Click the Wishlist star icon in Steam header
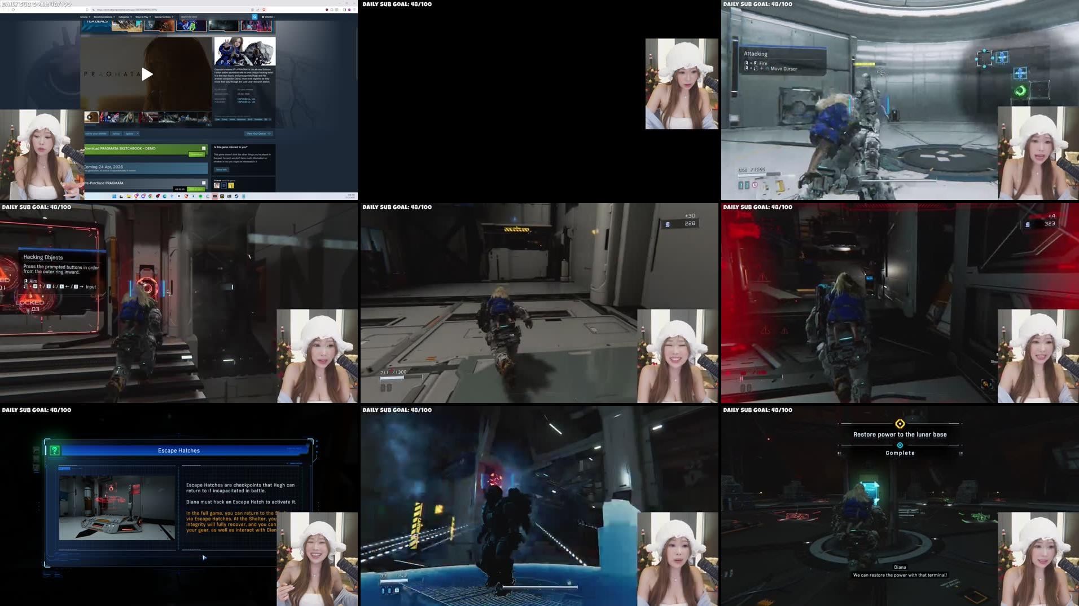The width and height of the screenshot is (1079, 606). coord(263,17)
